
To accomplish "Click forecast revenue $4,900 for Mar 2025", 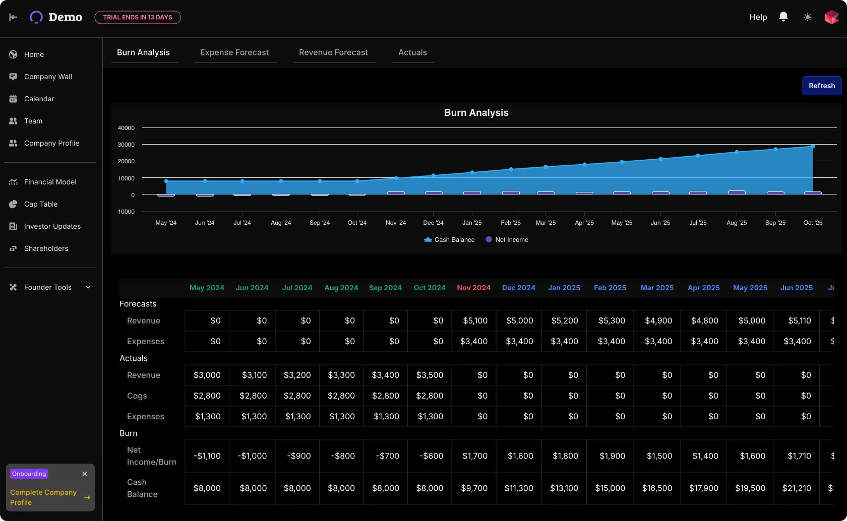I will point(657,321).
